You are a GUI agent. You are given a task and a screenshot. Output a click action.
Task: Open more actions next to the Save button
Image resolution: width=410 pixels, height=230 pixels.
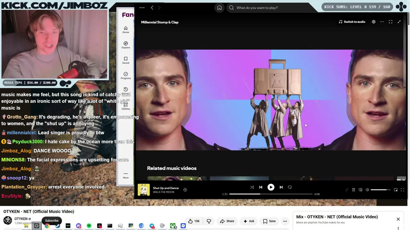pos(285,221)
